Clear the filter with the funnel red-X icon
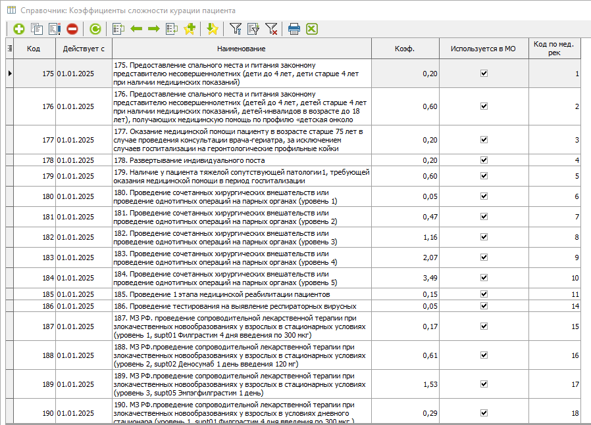 pyautogui.click(x=271, y=29)
